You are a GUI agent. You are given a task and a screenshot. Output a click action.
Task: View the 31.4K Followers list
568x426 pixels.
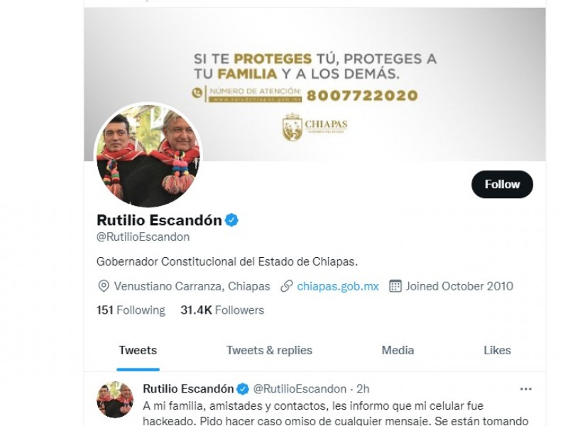[x=222, y=310]
